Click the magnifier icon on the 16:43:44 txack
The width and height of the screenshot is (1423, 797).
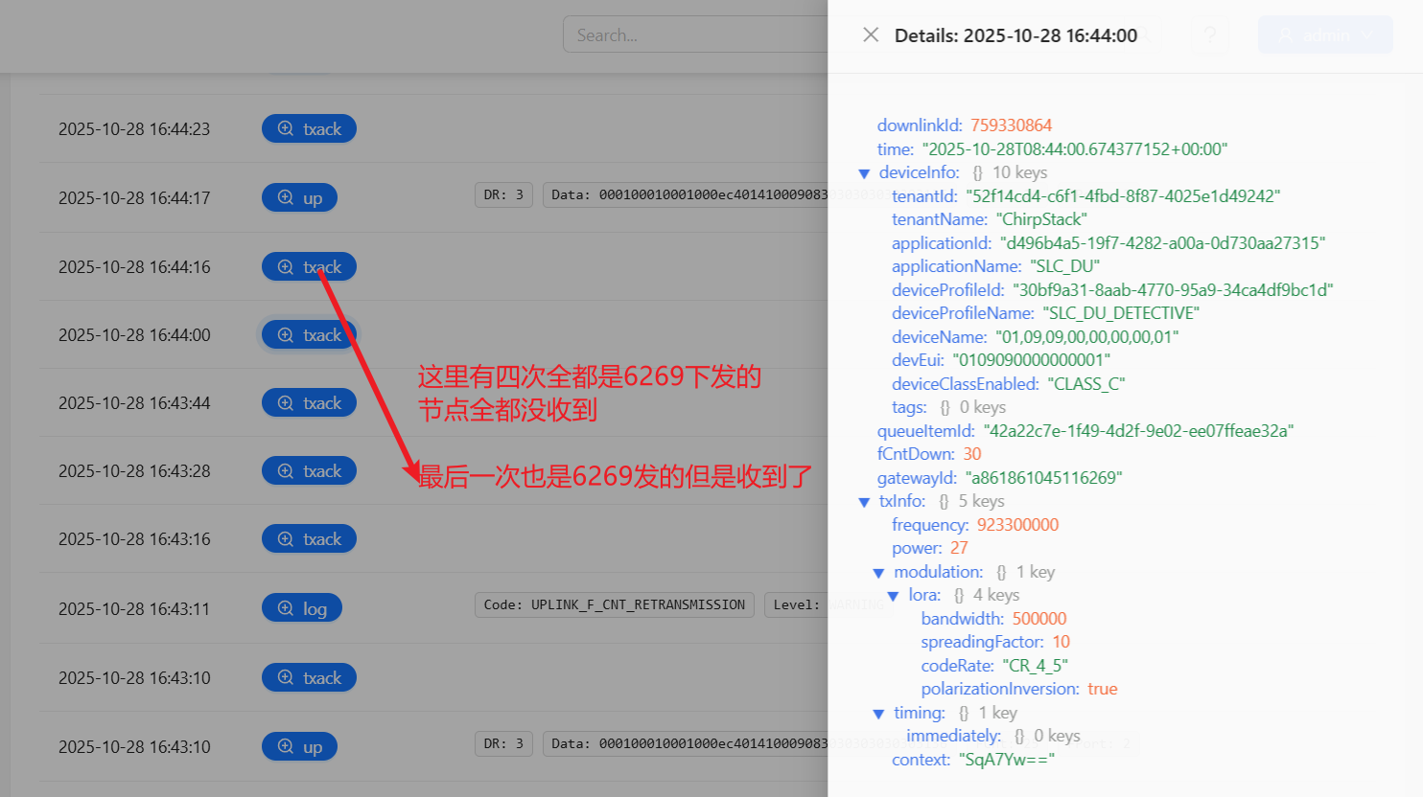(286, 403)
